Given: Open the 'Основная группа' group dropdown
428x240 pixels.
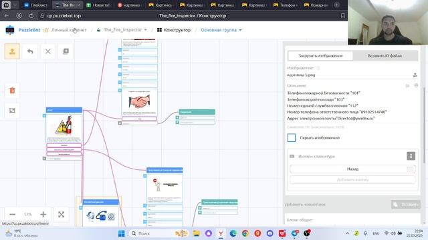Looking at the screenshot, I should tap(221, 30).
